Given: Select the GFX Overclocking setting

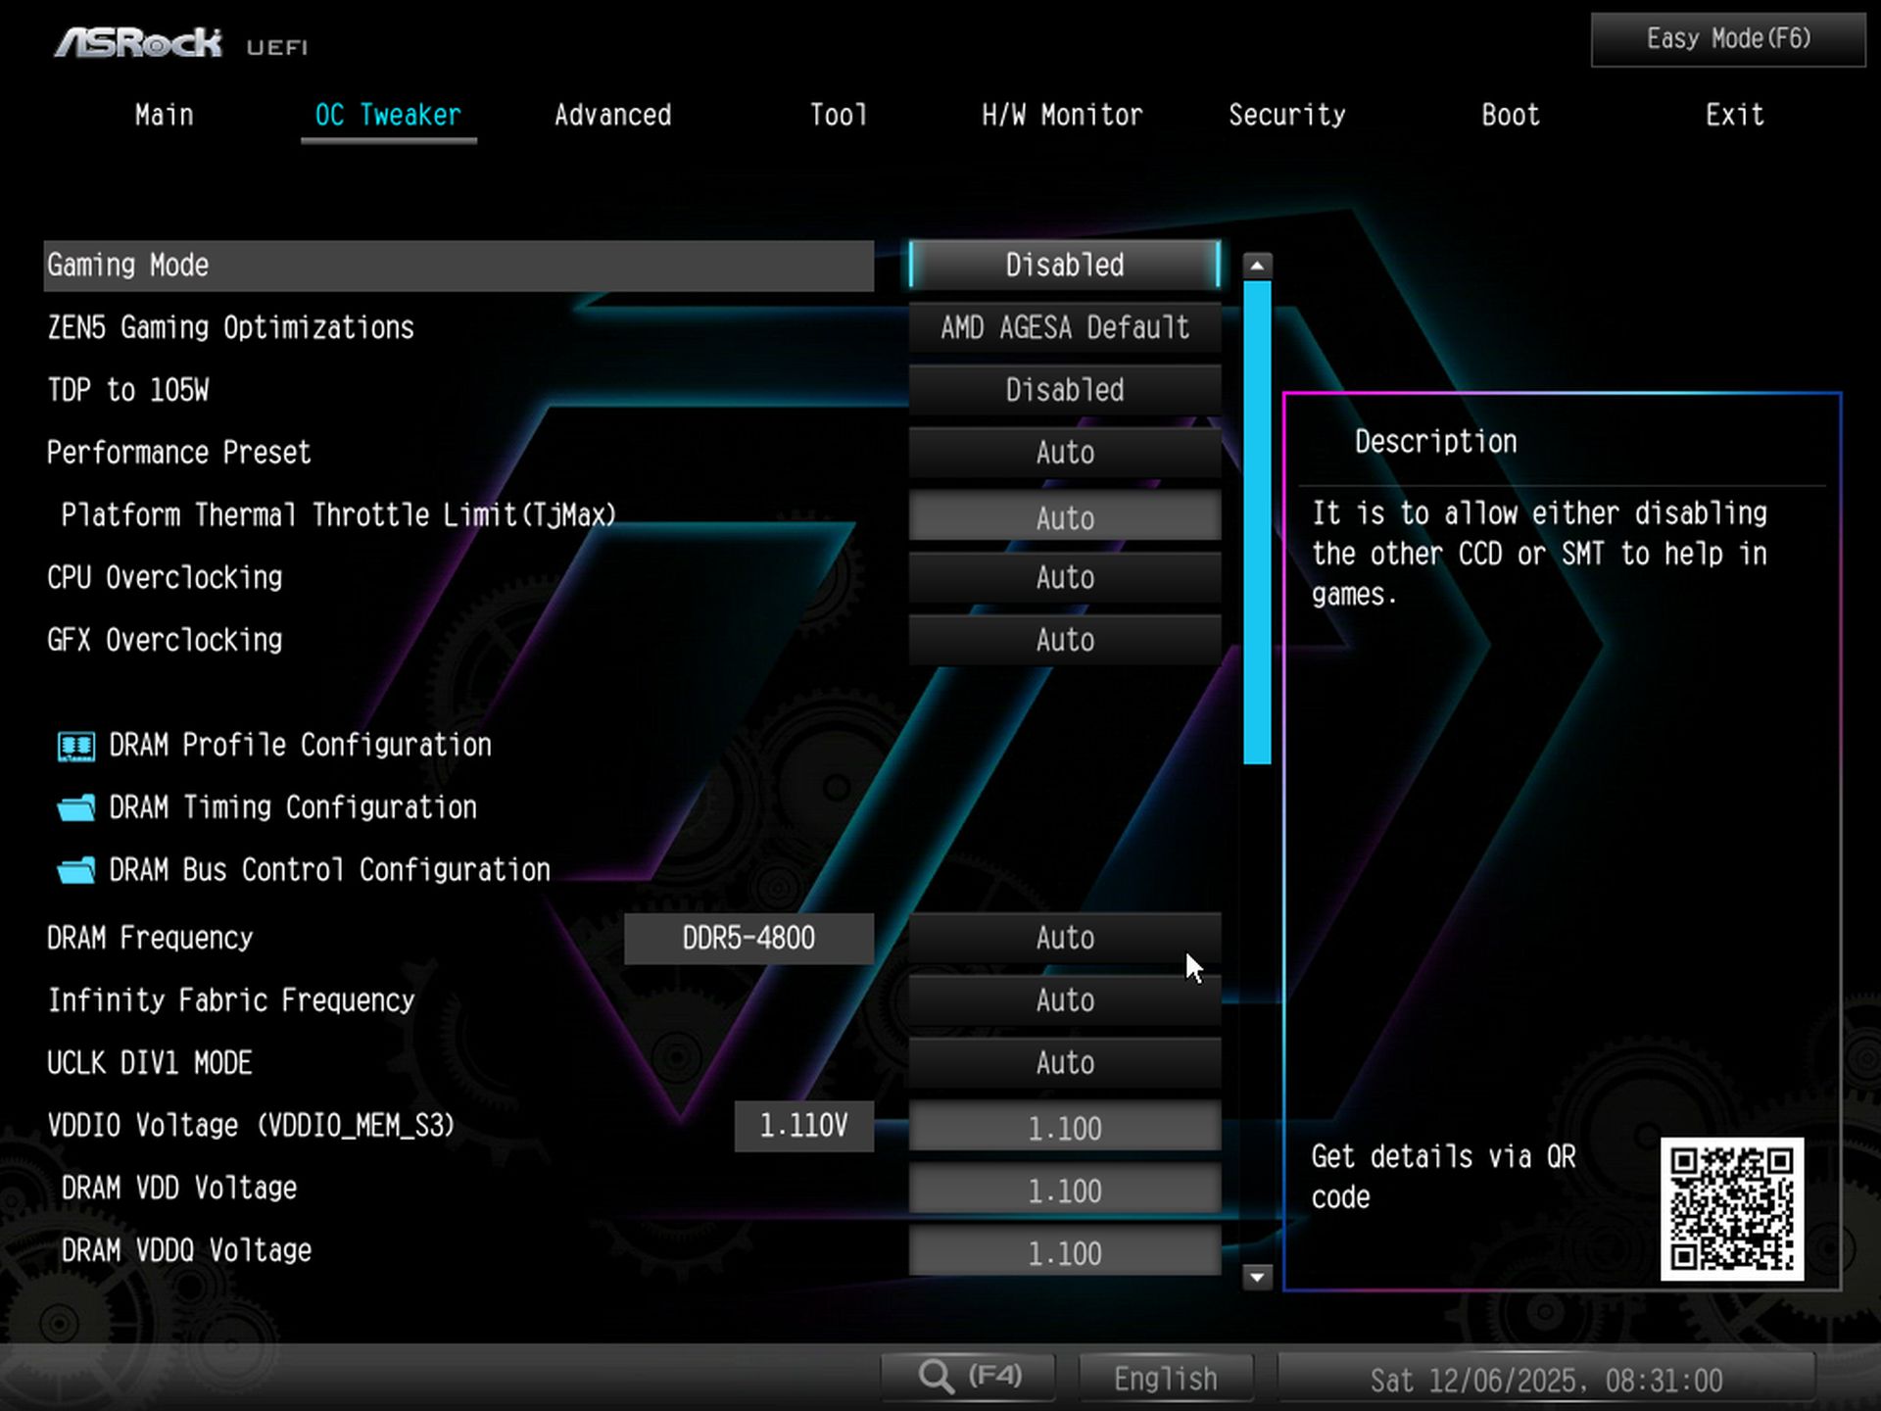Looking at the screenshot, I should tap(1065, 640).
